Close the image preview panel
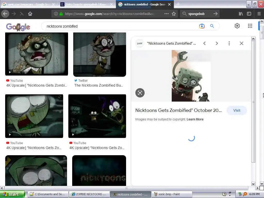264x198 pixels. (241, 43)
